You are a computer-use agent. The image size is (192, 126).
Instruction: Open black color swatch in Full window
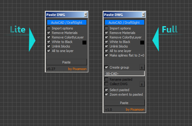[x=142, y=42]
